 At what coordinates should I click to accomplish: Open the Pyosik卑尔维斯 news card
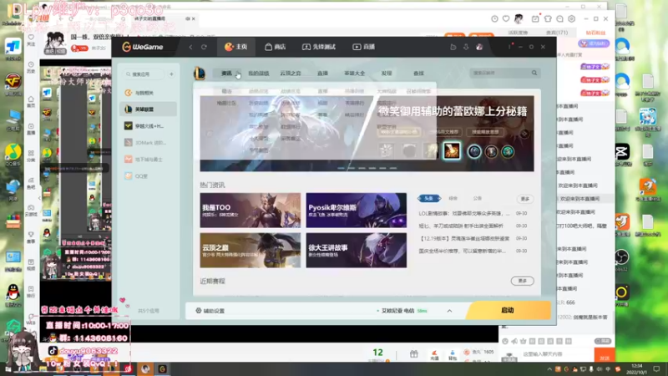tap(357, 211)
